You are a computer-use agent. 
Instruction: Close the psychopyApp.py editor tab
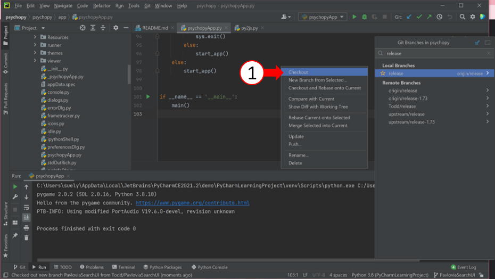226,28
